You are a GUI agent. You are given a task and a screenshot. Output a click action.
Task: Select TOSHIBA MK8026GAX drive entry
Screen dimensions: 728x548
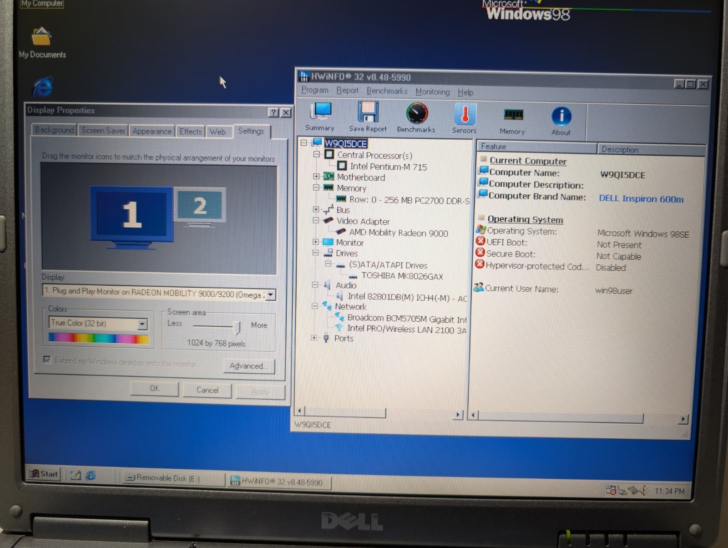(x=402, y=276)
